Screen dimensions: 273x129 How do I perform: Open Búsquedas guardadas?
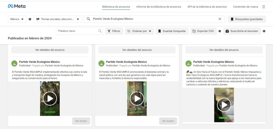click(x=247, y=19)
